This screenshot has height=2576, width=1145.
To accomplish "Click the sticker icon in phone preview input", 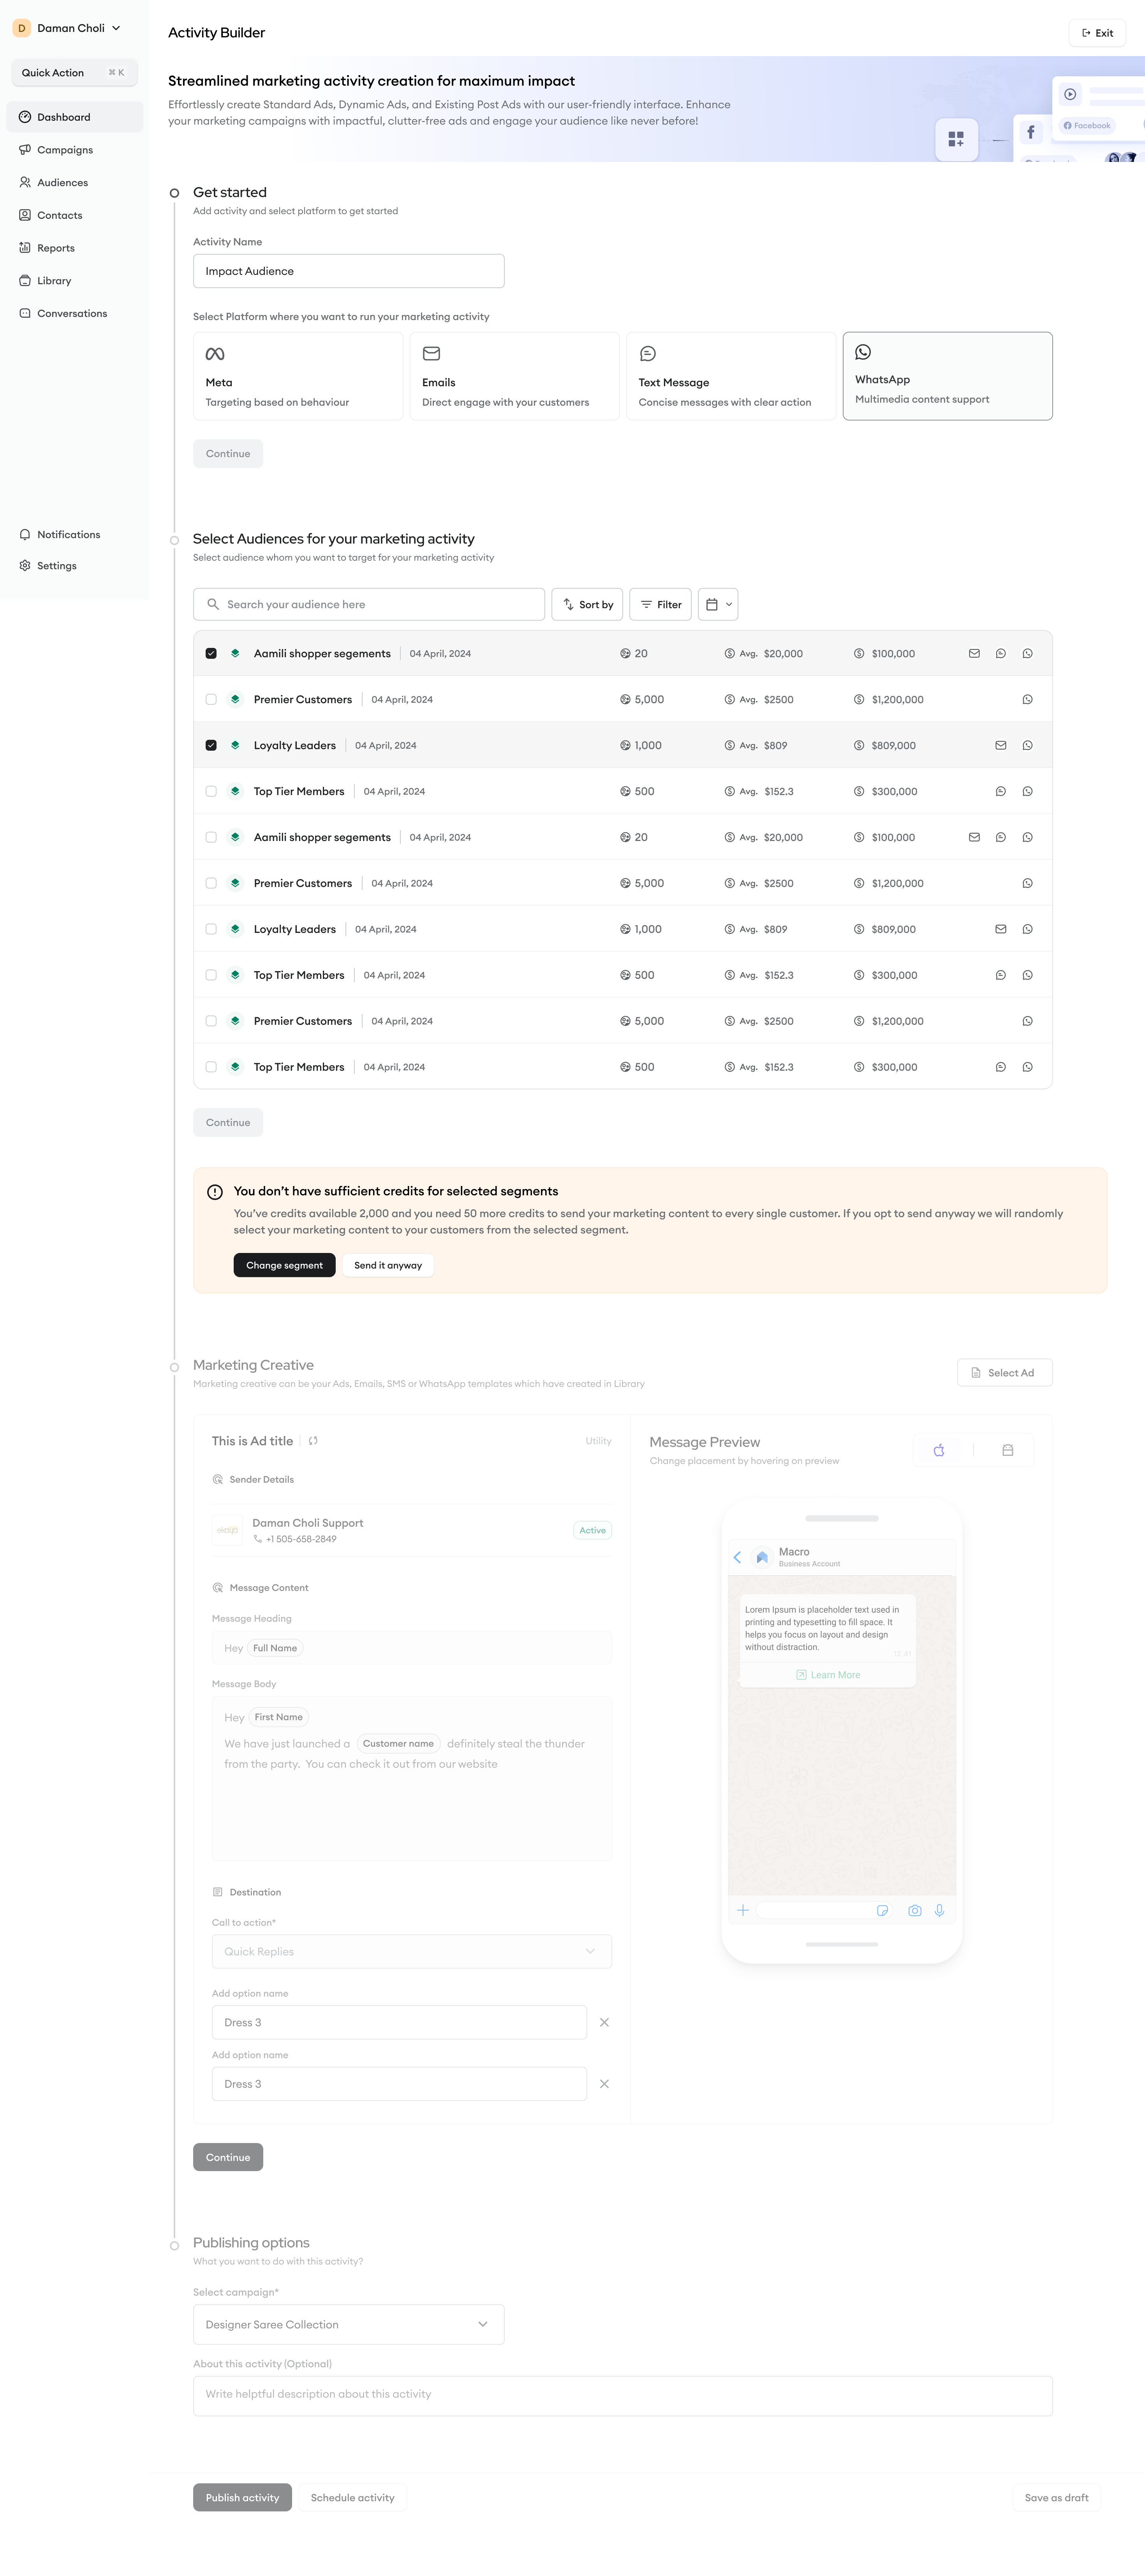I will pos(882,1910).
